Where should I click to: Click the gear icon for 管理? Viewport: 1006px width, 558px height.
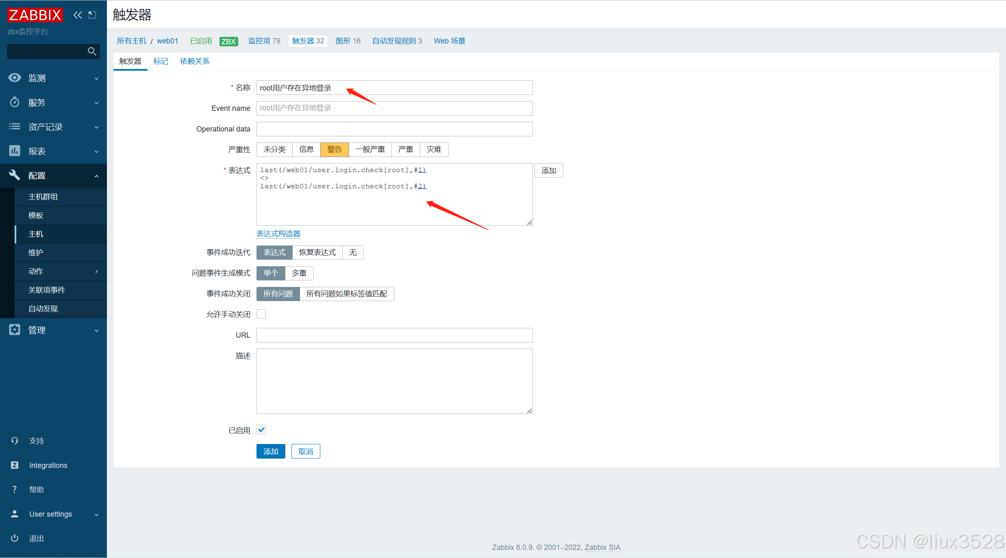click(x=15, y=330)
